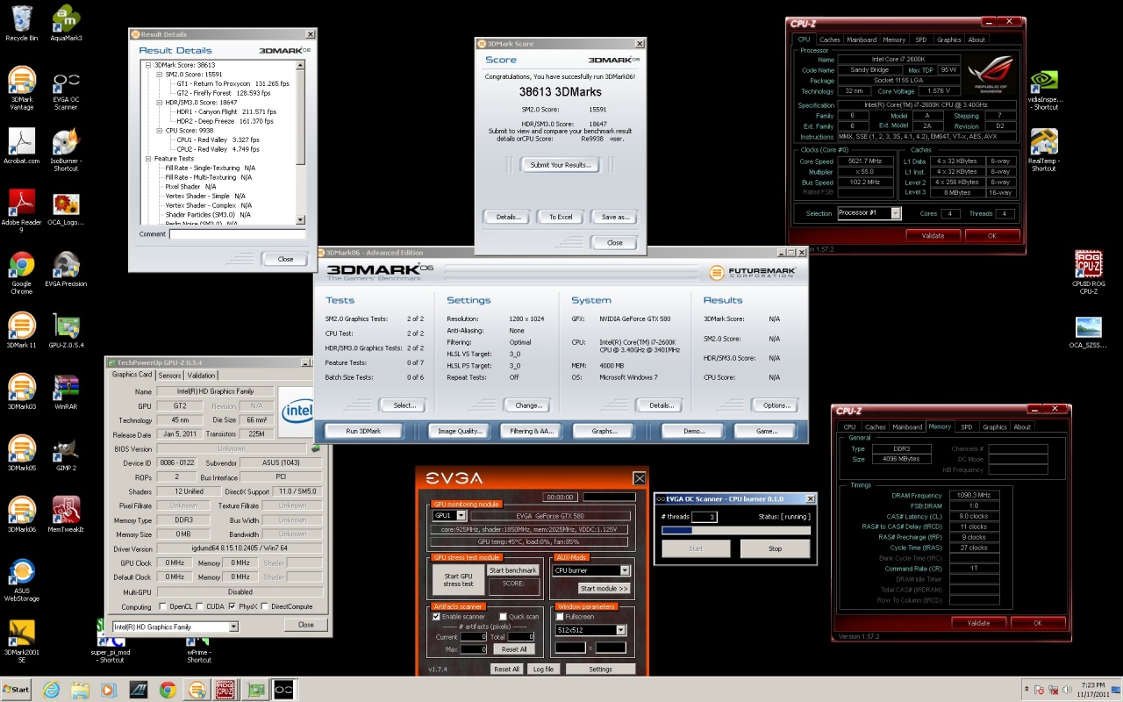Click the Google Chrome taskbar icon
This screenshot has height=702, width=1123.
168,690
